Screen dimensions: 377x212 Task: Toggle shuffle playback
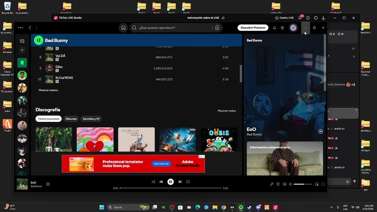coord(153,182)
